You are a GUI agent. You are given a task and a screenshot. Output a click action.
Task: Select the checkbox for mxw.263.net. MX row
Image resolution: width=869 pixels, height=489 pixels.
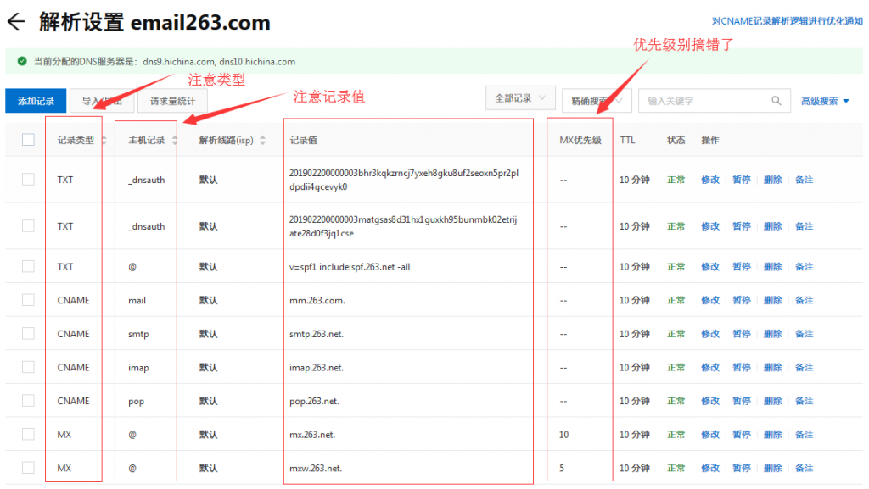pos(28,468)
